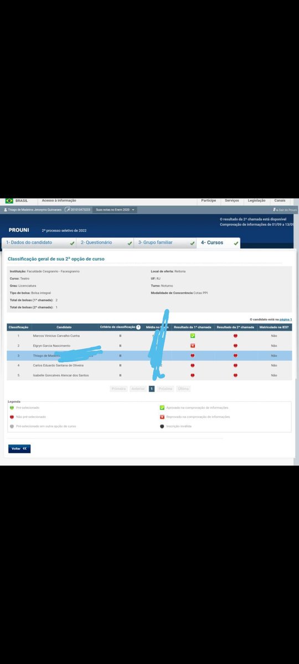Screen dimensions: 299x664
Task: Click Pré-selecionado em outra opção legend icon
Action: click(12, 426)
